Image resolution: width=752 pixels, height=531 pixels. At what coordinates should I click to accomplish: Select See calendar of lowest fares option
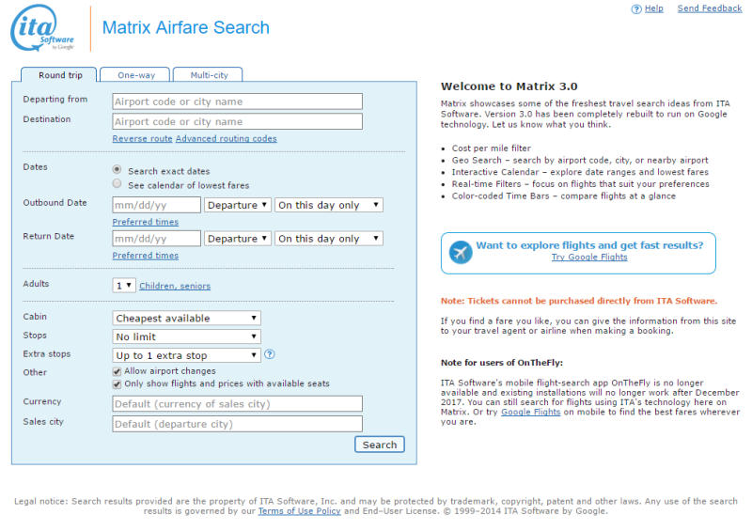(117, 183)
